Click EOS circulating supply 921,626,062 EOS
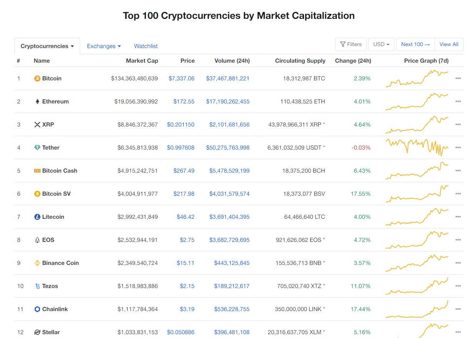Screen dimensions: 472x338 [x=299, y=240]
